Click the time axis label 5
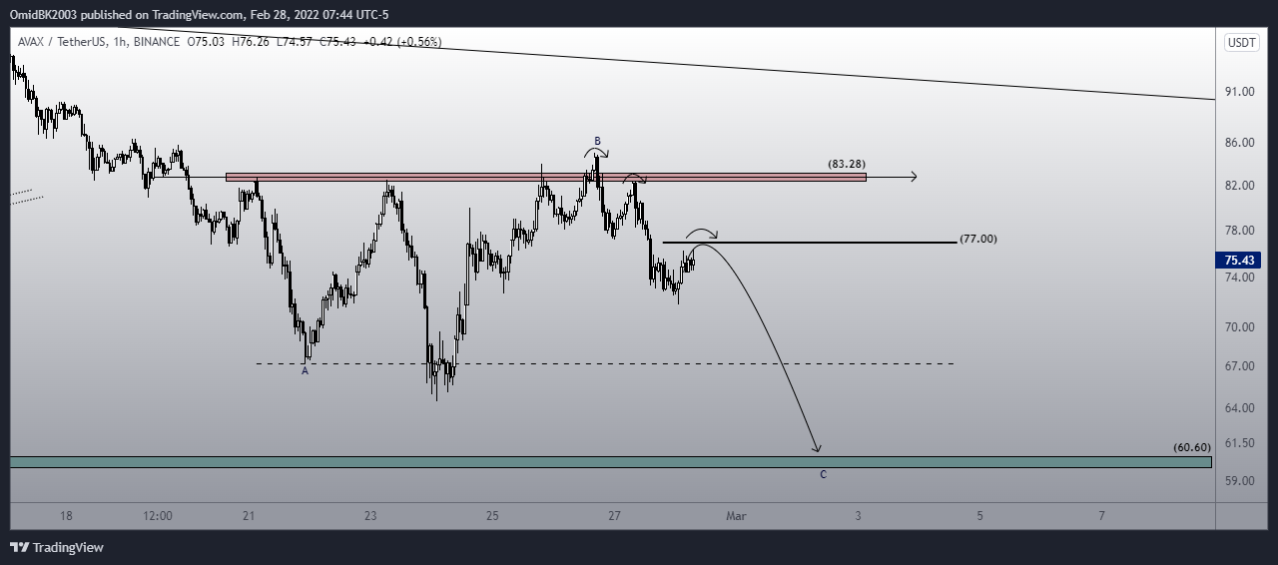1278x565 pixels. [x=979, y=516]
